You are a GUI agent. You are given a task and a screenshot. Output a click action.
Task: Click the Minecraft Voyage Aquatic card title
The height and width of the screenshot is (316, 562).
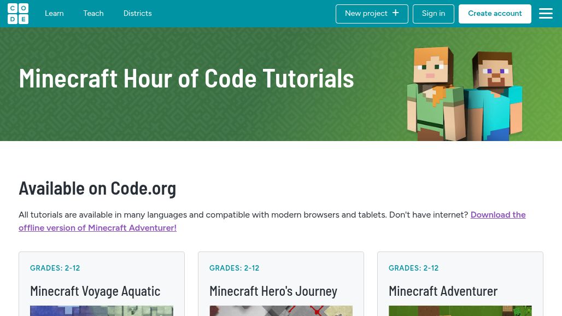95,291
